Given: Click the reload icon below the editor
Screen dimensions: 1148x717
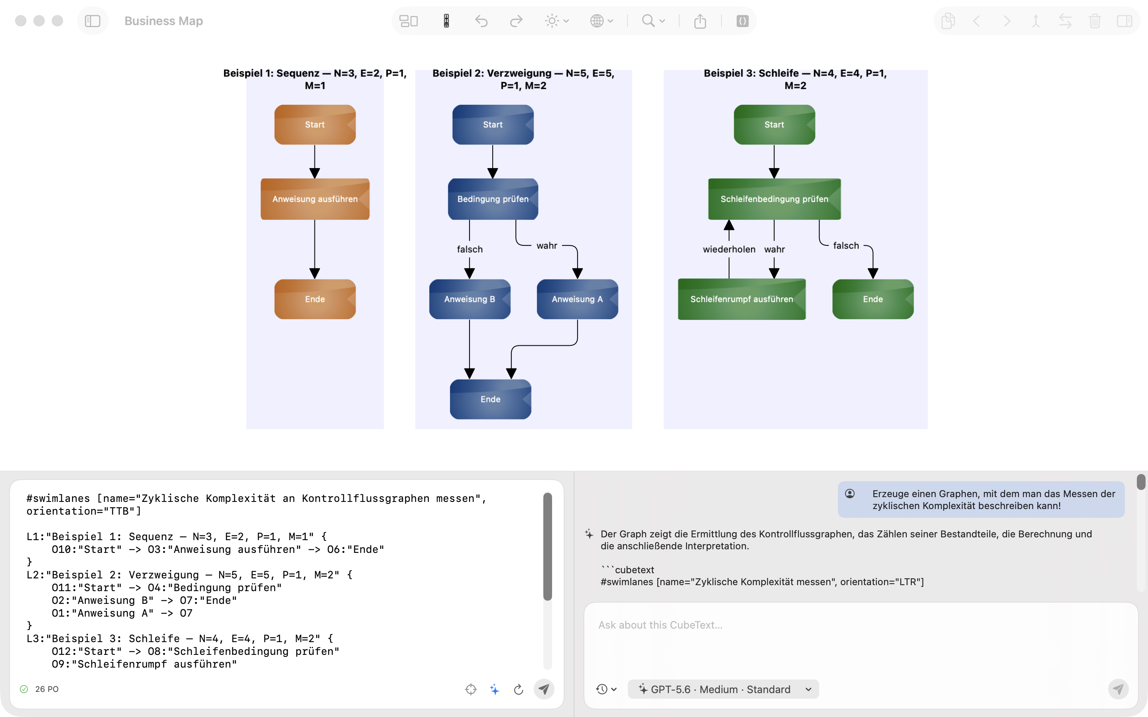Looking at the screenshot, I should (x=519, y=689).
